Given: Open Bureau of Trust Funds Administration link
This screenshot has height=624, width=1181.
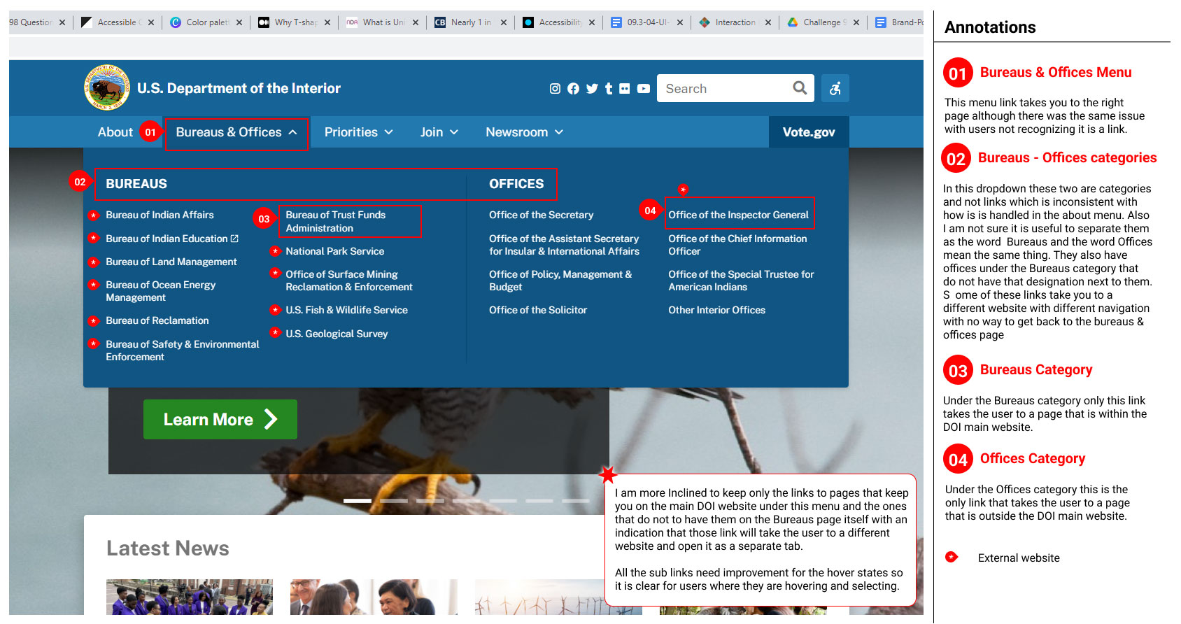Looking at the screenshot, I should click(336, 221).
